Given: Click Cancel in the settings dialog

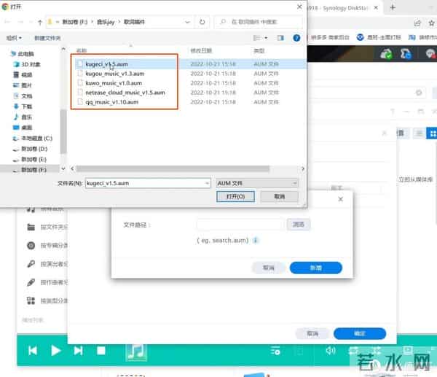Looking at the screenshot, I should (x=312, y=333).
